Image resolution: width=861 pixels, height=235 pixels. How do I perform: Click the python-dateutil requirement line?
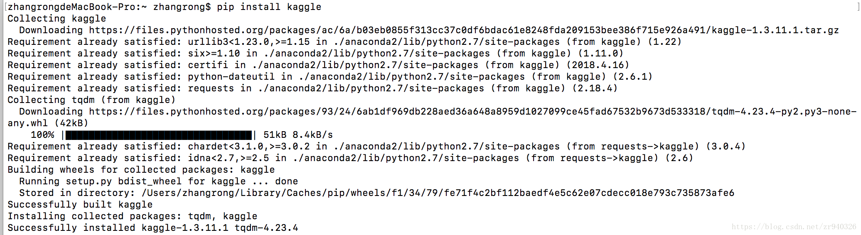330,77
